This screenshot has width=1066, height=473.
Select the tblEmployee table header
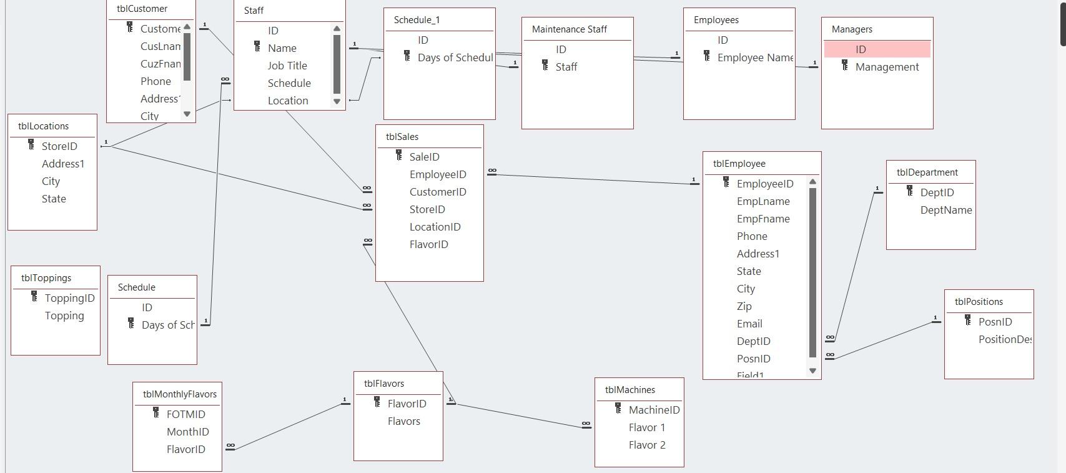(739, 164)
